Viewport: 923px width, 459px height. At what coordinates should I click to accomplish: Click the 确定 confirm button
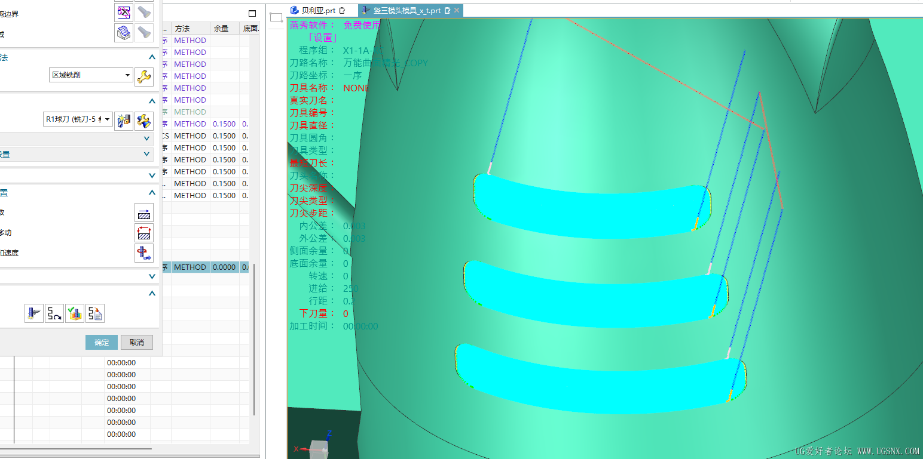pos(101,342)
